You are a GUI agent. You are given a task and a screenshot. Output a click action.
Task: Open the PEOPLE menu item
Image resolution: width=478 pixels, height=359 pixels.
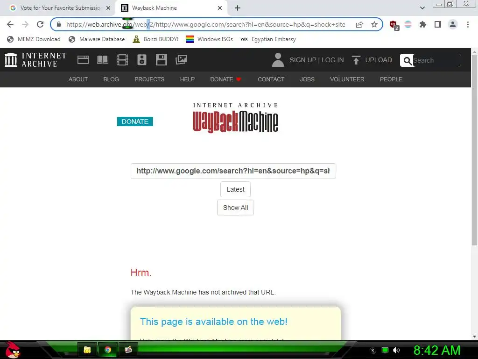click(x=391, y=79)
